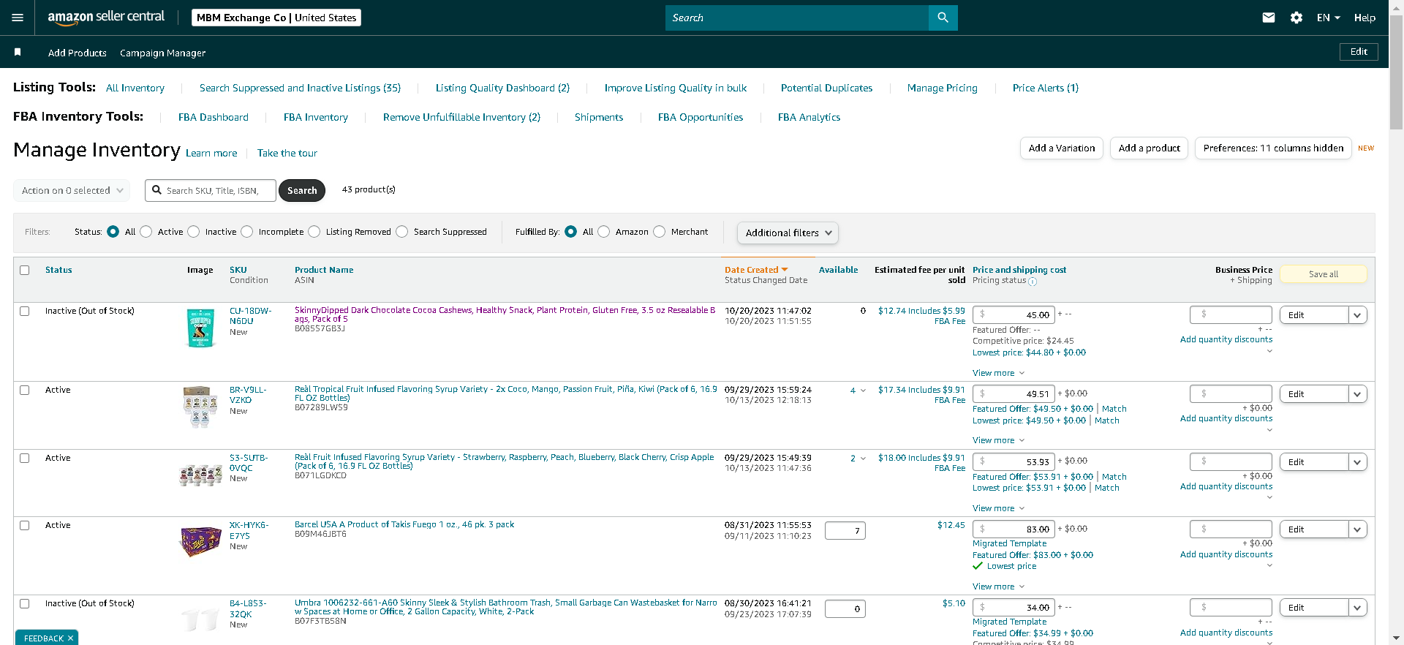Click the Edit button in top bar
This screenshot has height=645, width=1404.
1359,52
